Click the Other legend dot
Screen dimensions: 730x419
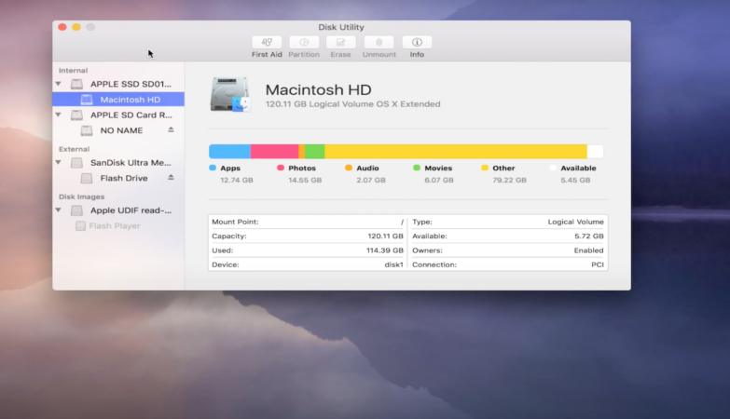(485, 168)
